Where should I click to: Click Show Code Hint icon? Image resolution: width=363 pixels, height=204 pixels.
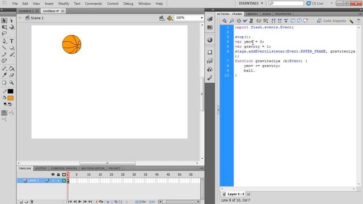coord(259,21)
